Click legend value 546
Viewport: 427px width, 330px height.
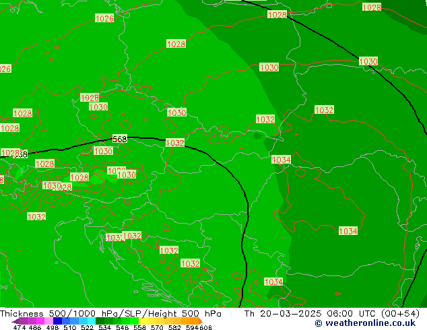[x=122, y=327]
